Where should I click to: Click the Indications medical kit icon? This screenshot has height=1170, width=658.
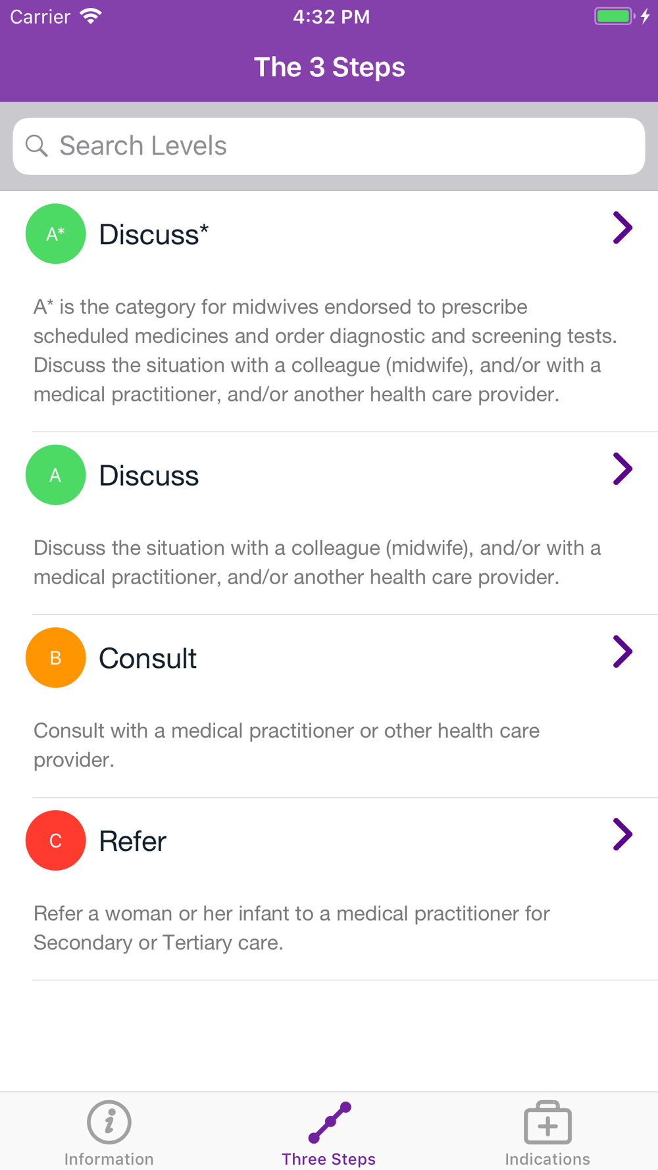pyautogui.click(x=547, y=1123)
